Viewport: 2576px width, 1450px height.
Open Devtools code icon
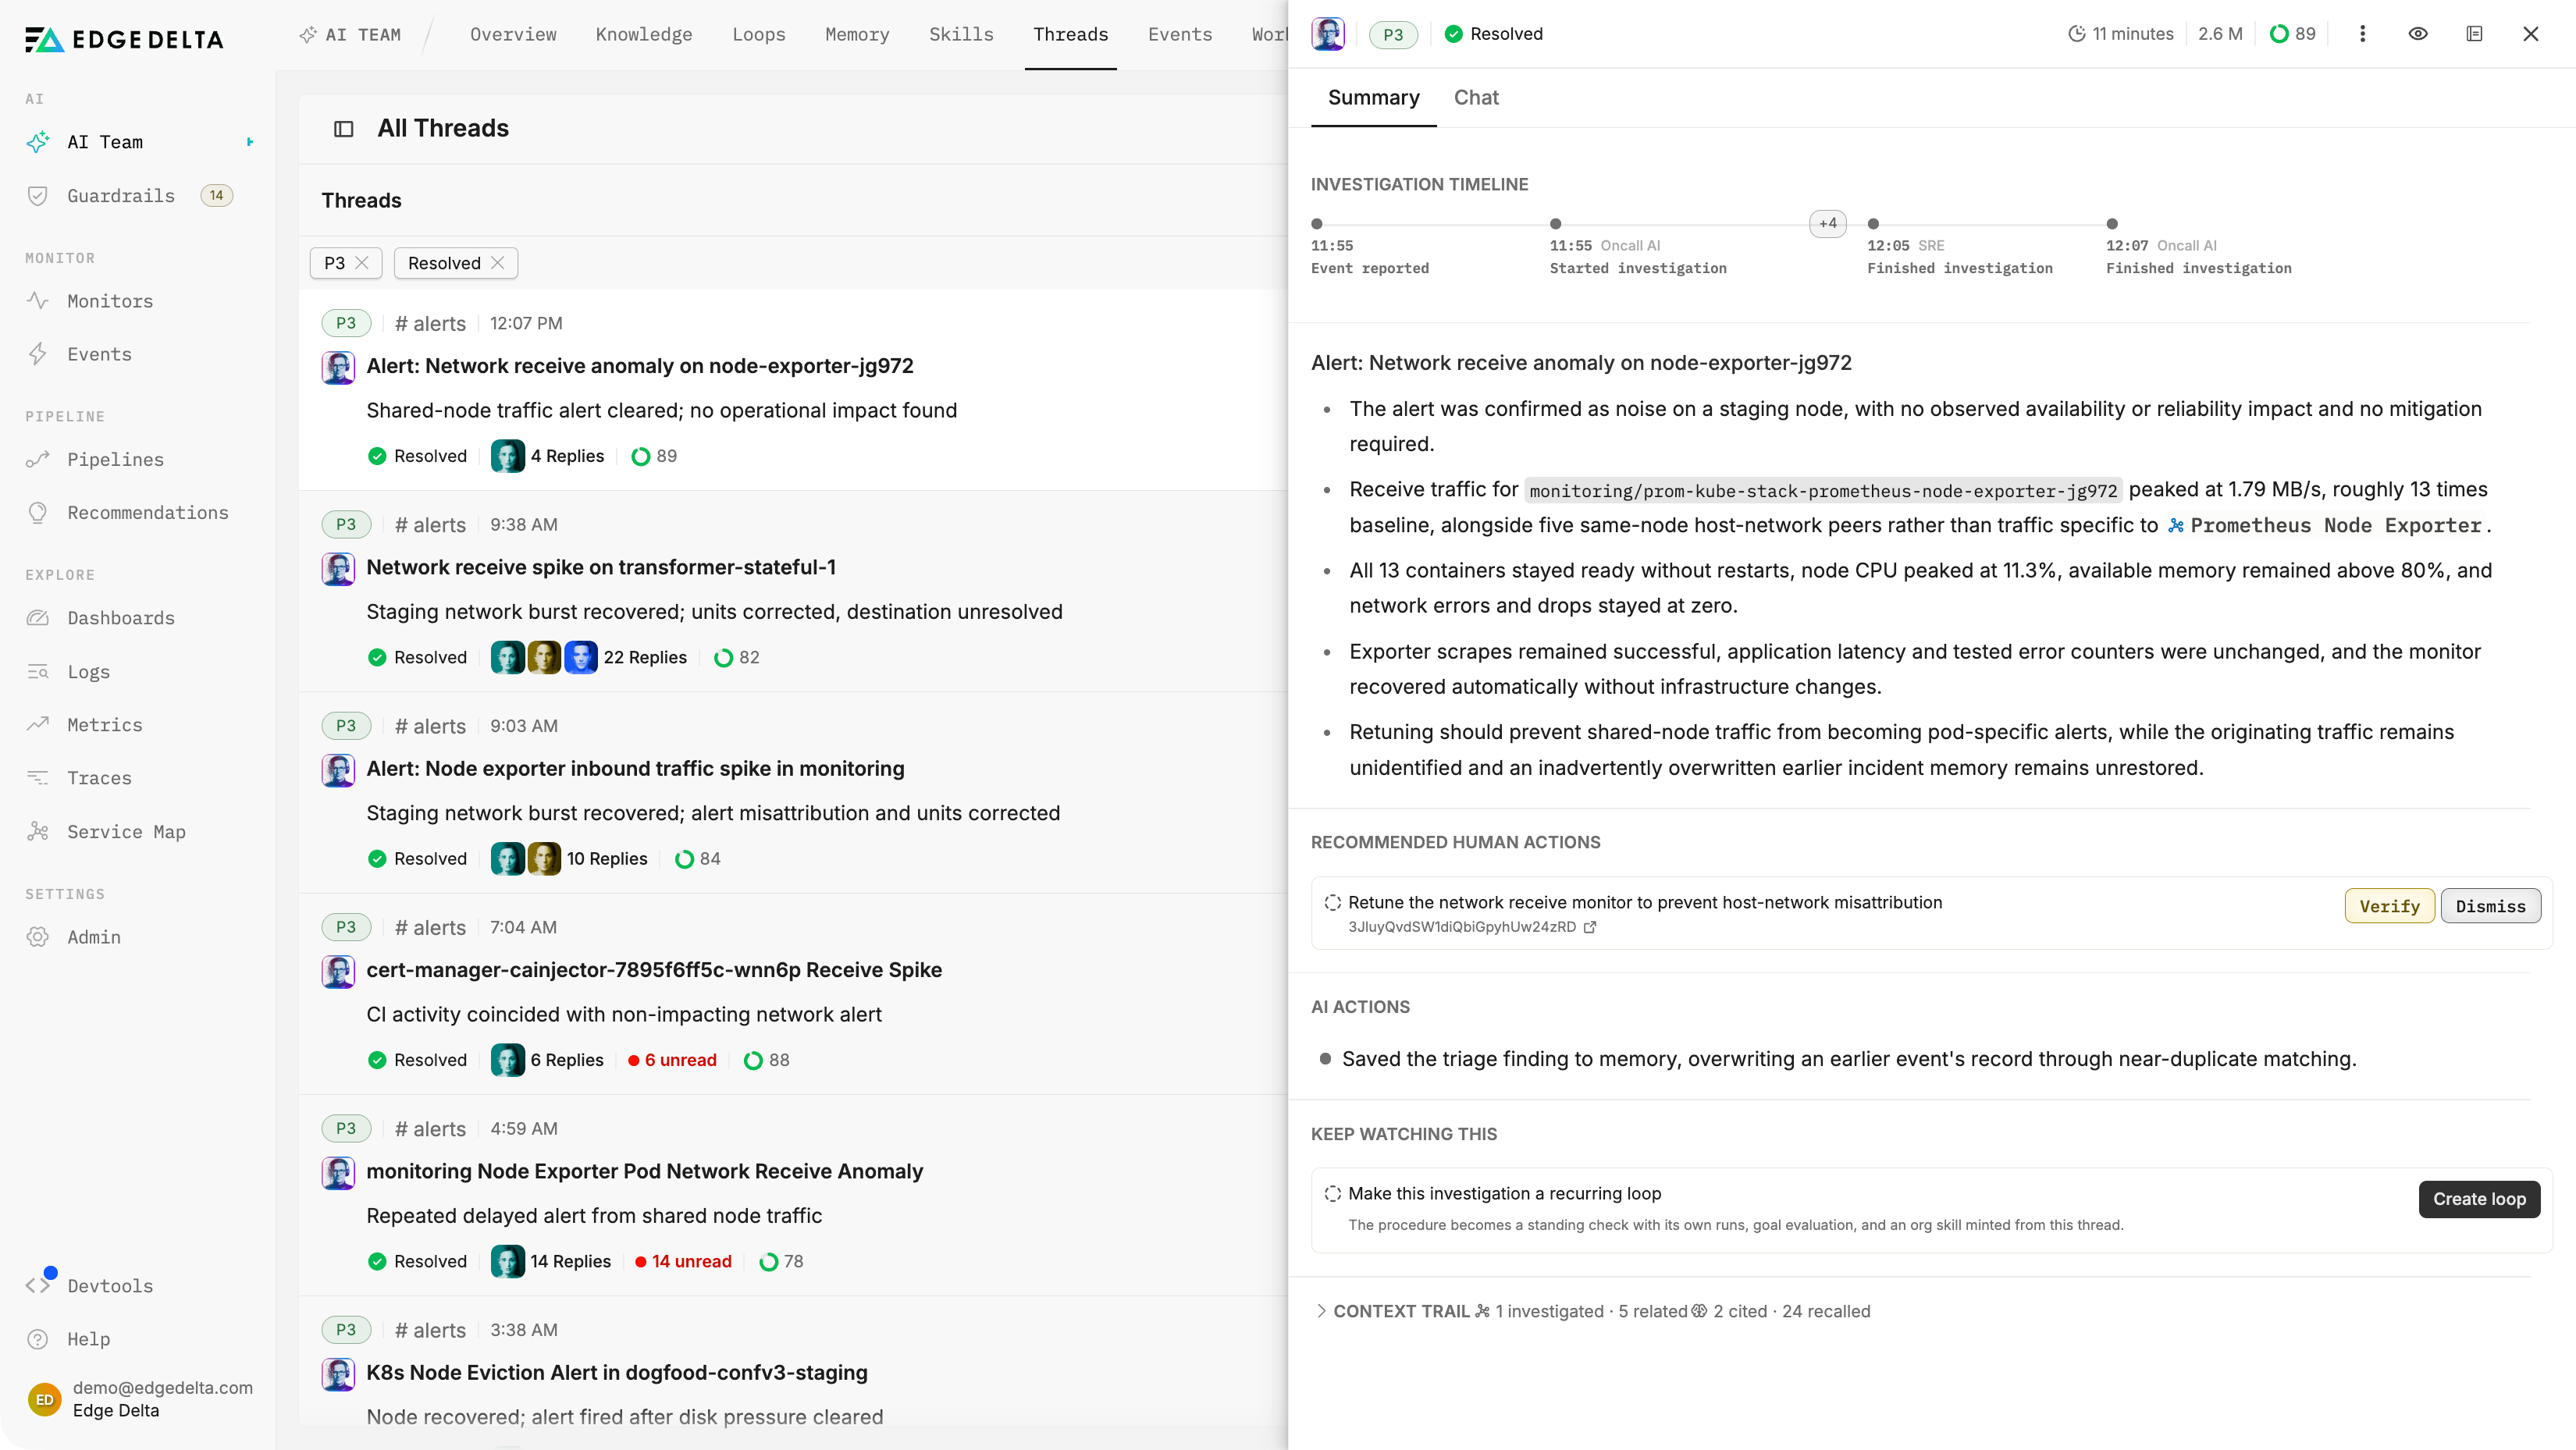pos(38,1285)
